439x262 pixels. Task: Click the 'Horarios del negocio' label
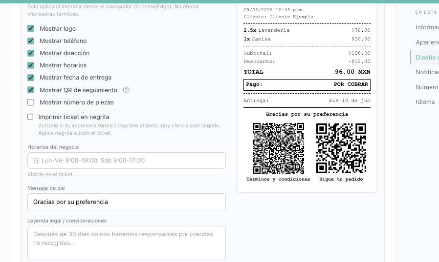pyautogui.click(x=53, y=147)
